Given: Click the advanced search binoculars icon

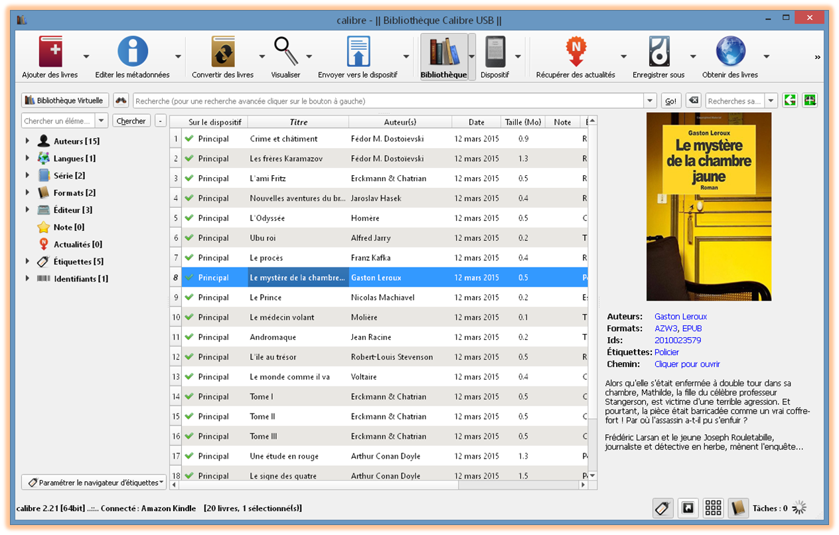Looking at the screenshot, I should pos(121,100).
